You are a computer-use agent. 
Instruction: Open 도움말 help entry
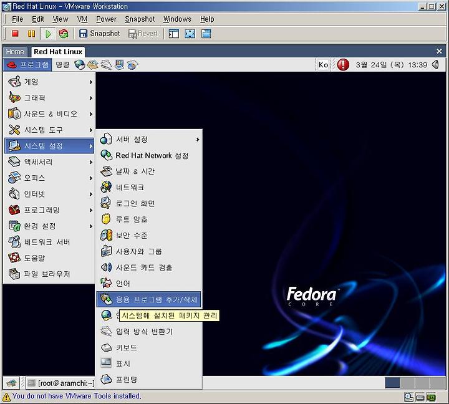(49, 258)
